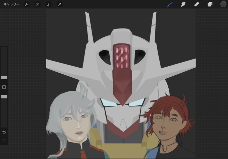Open the Actions wrench menu
Screen dimensions: 228x159
pos(26,4)
